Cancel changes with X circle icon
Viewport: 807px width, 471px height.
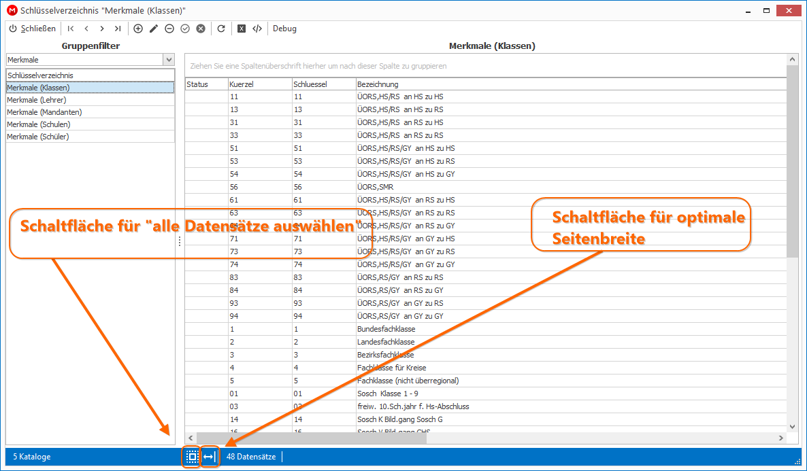201,29
